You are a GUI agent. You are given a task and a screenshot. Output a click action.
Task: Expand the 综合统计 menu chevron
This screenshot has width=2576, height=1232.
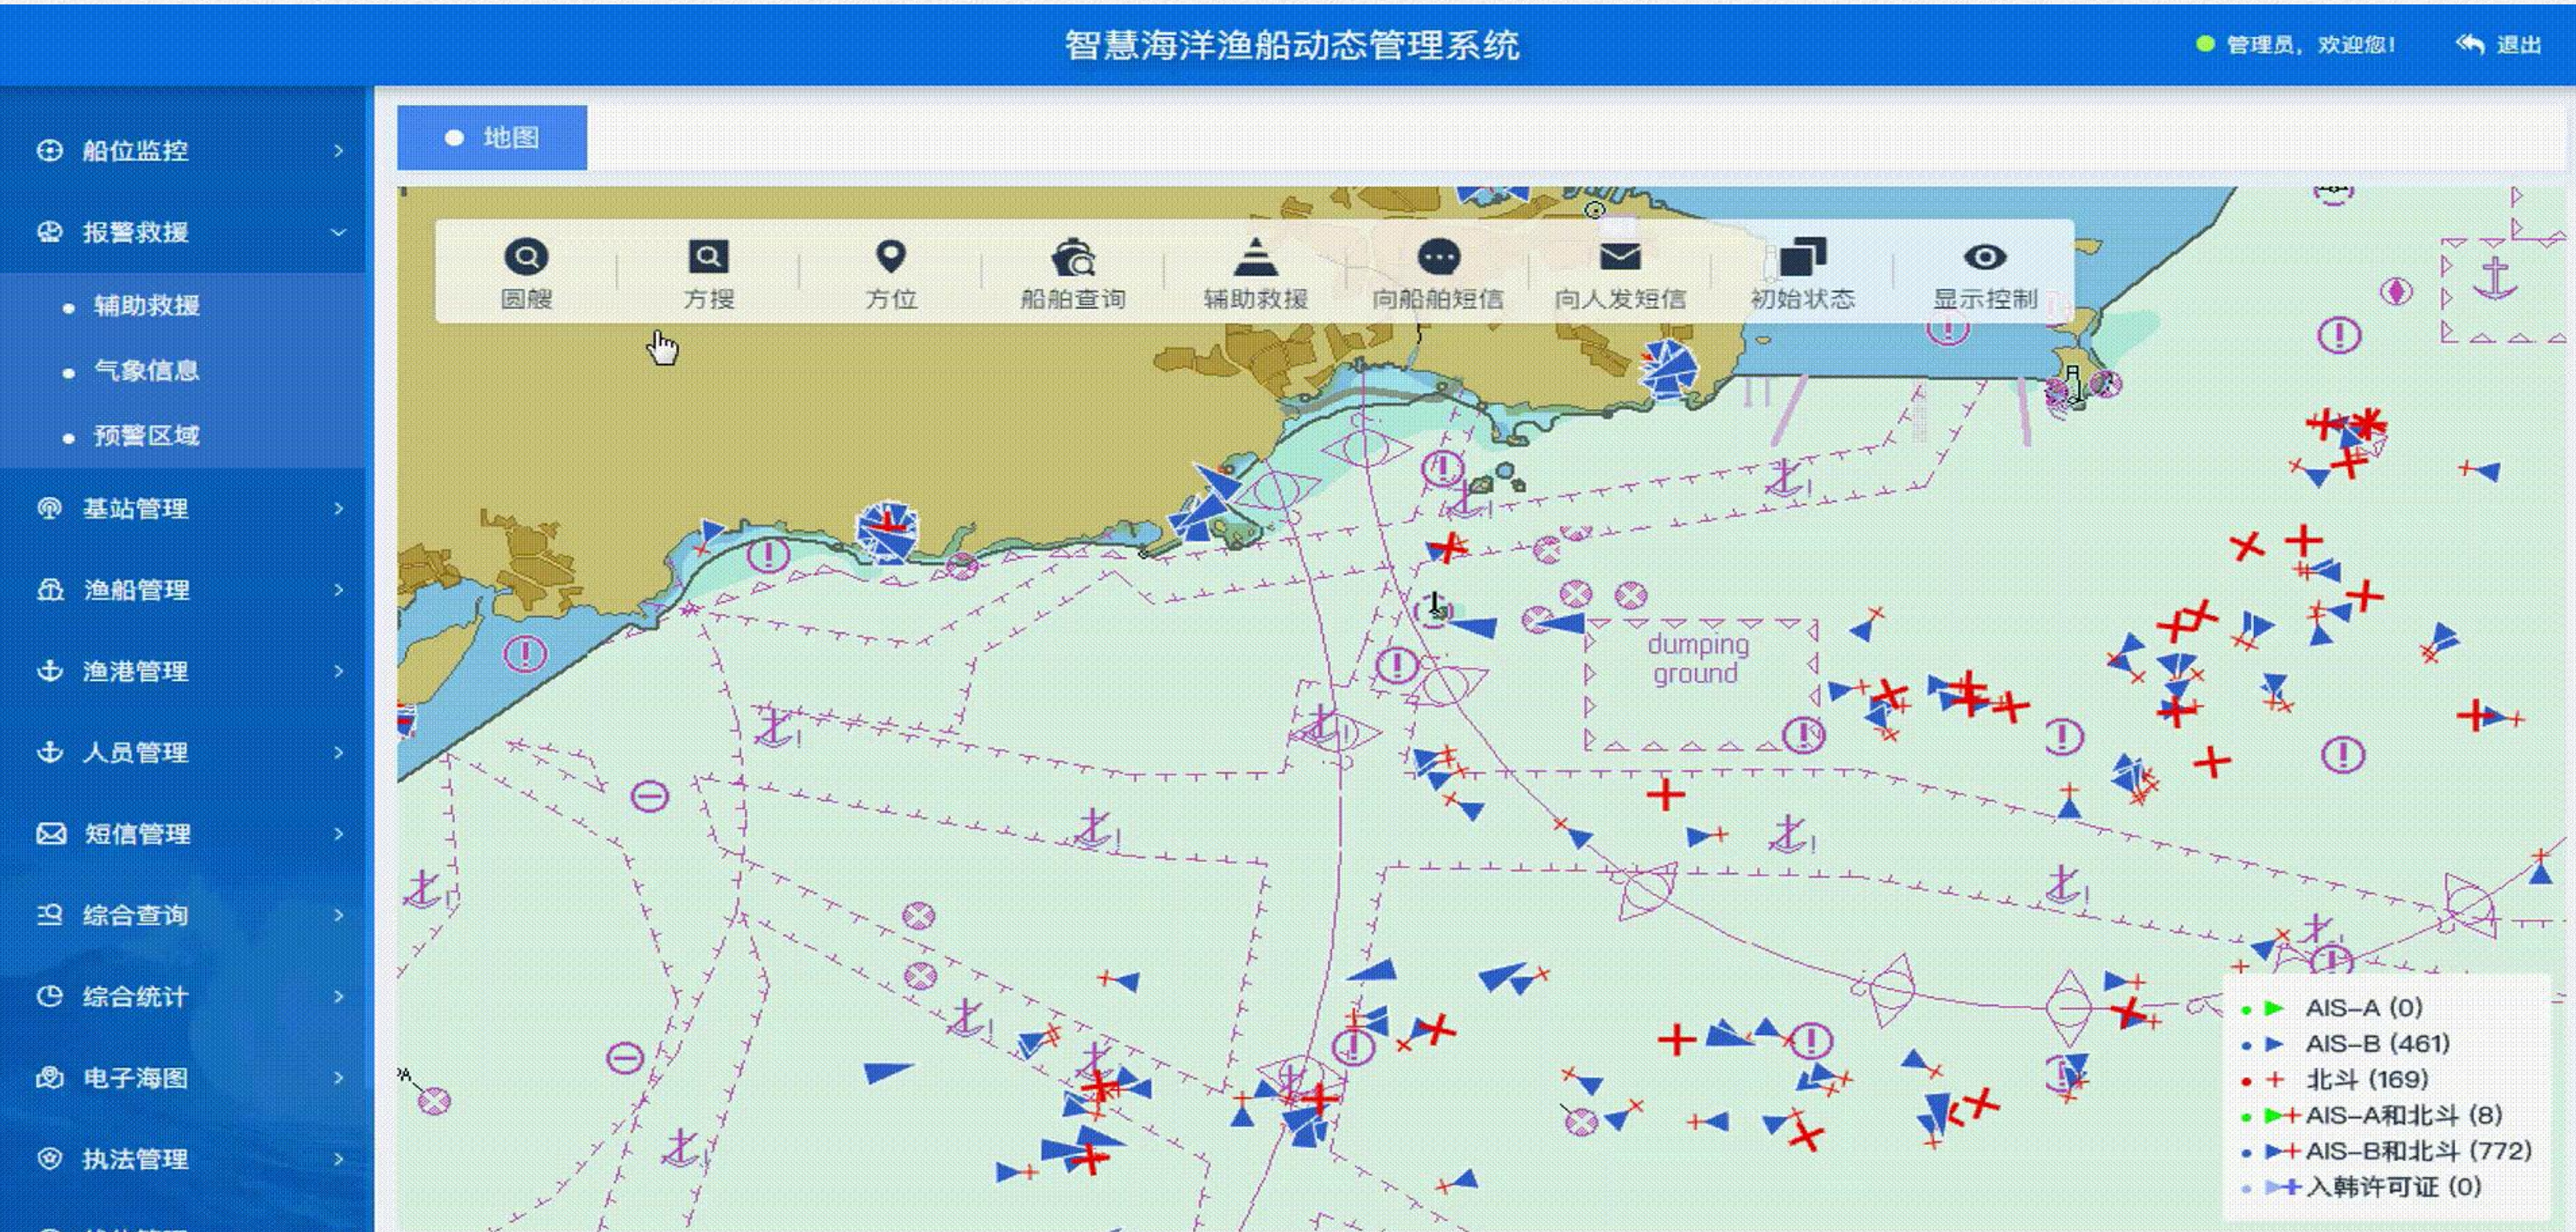[338, 996]
